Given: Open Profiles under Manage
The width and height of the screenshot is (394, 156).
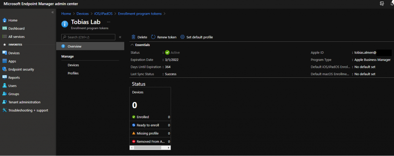Looking at the screenshot, I should pos(73,73).
